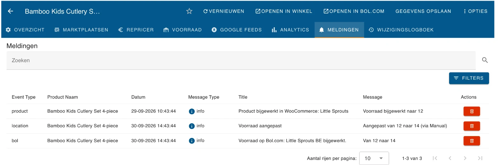The image size is (498, 165).
Task: Select 'Voorraad aangepast' title cell
Action: 260,126
